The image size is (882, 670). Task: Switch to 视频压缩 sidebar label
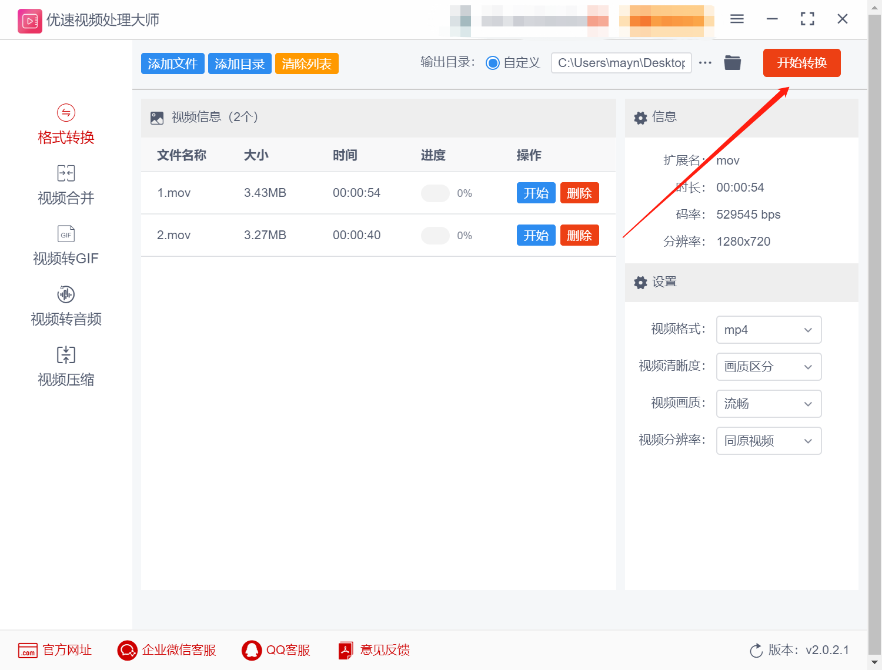(66, 380)
